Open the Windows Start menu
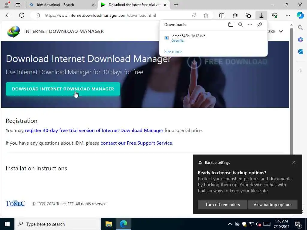Screen dimensions: 307x230 (x=7, y=224)
